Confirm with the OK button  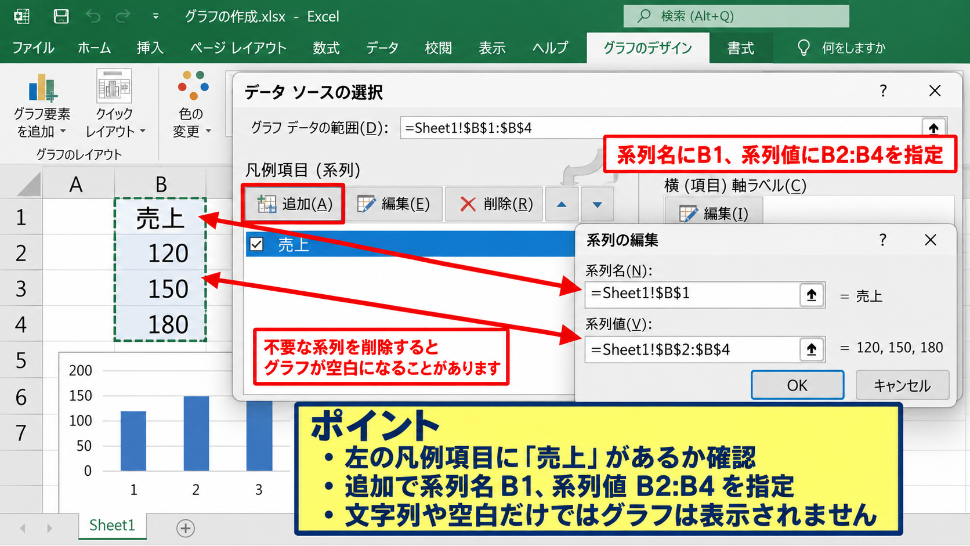(x=798, y=385)
